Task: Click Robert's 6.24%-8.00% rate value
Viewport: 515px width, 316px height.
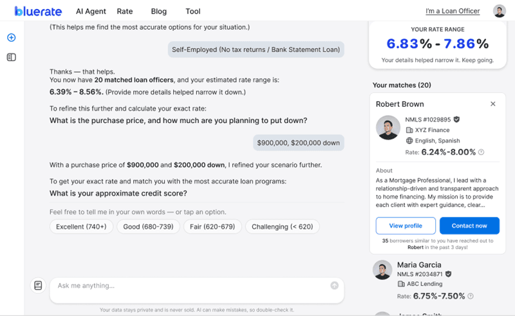Action: tap(448, 152)
